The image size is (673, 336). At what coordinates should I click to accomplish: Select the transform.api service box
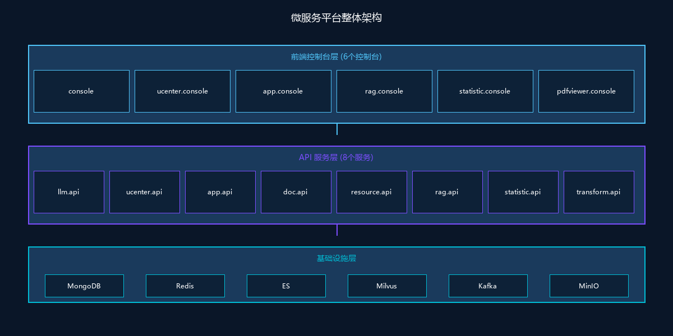tap(599, 192)
